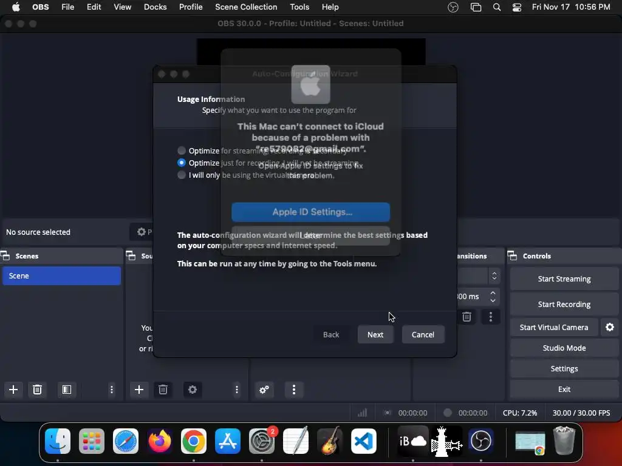Open Control Center in menu bar
Viewport: 622px width, 466px height.
tap(517, 7)
